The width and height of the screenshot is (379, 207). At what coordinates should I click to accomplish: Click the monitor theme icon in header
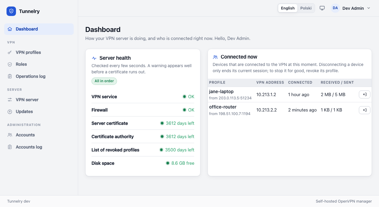322,8
